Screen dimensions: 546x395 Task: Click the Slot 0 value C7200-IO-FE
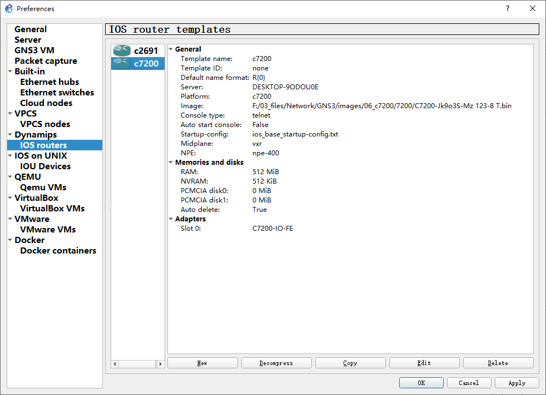point(272,228)
